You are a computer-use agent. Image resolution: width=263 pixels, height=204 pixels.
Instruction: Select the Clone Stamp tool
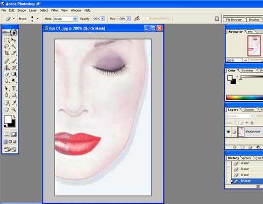click(x=7, y=67)
